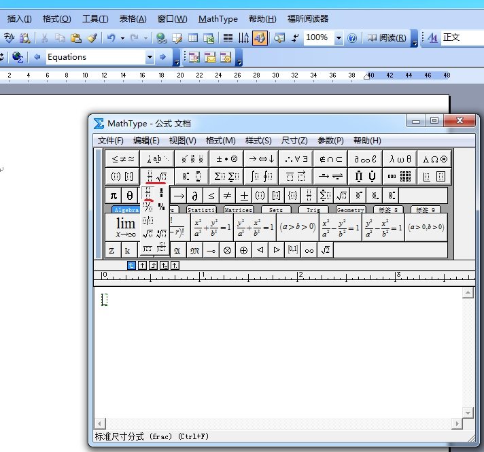This screenshot has width=484, height=452.
Task: Expand the Equations dropdown list
Action: pos(150,57)
